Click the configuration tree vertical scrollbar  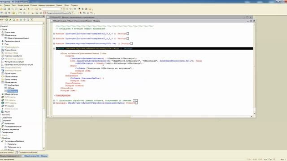point(44,87)
